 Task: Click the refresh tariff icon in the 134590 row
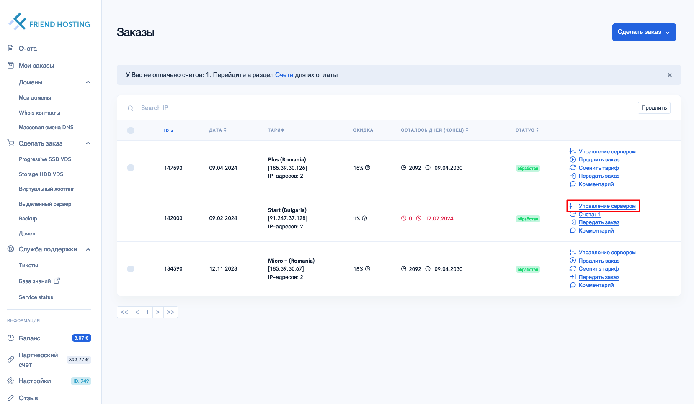pos(573,268)
